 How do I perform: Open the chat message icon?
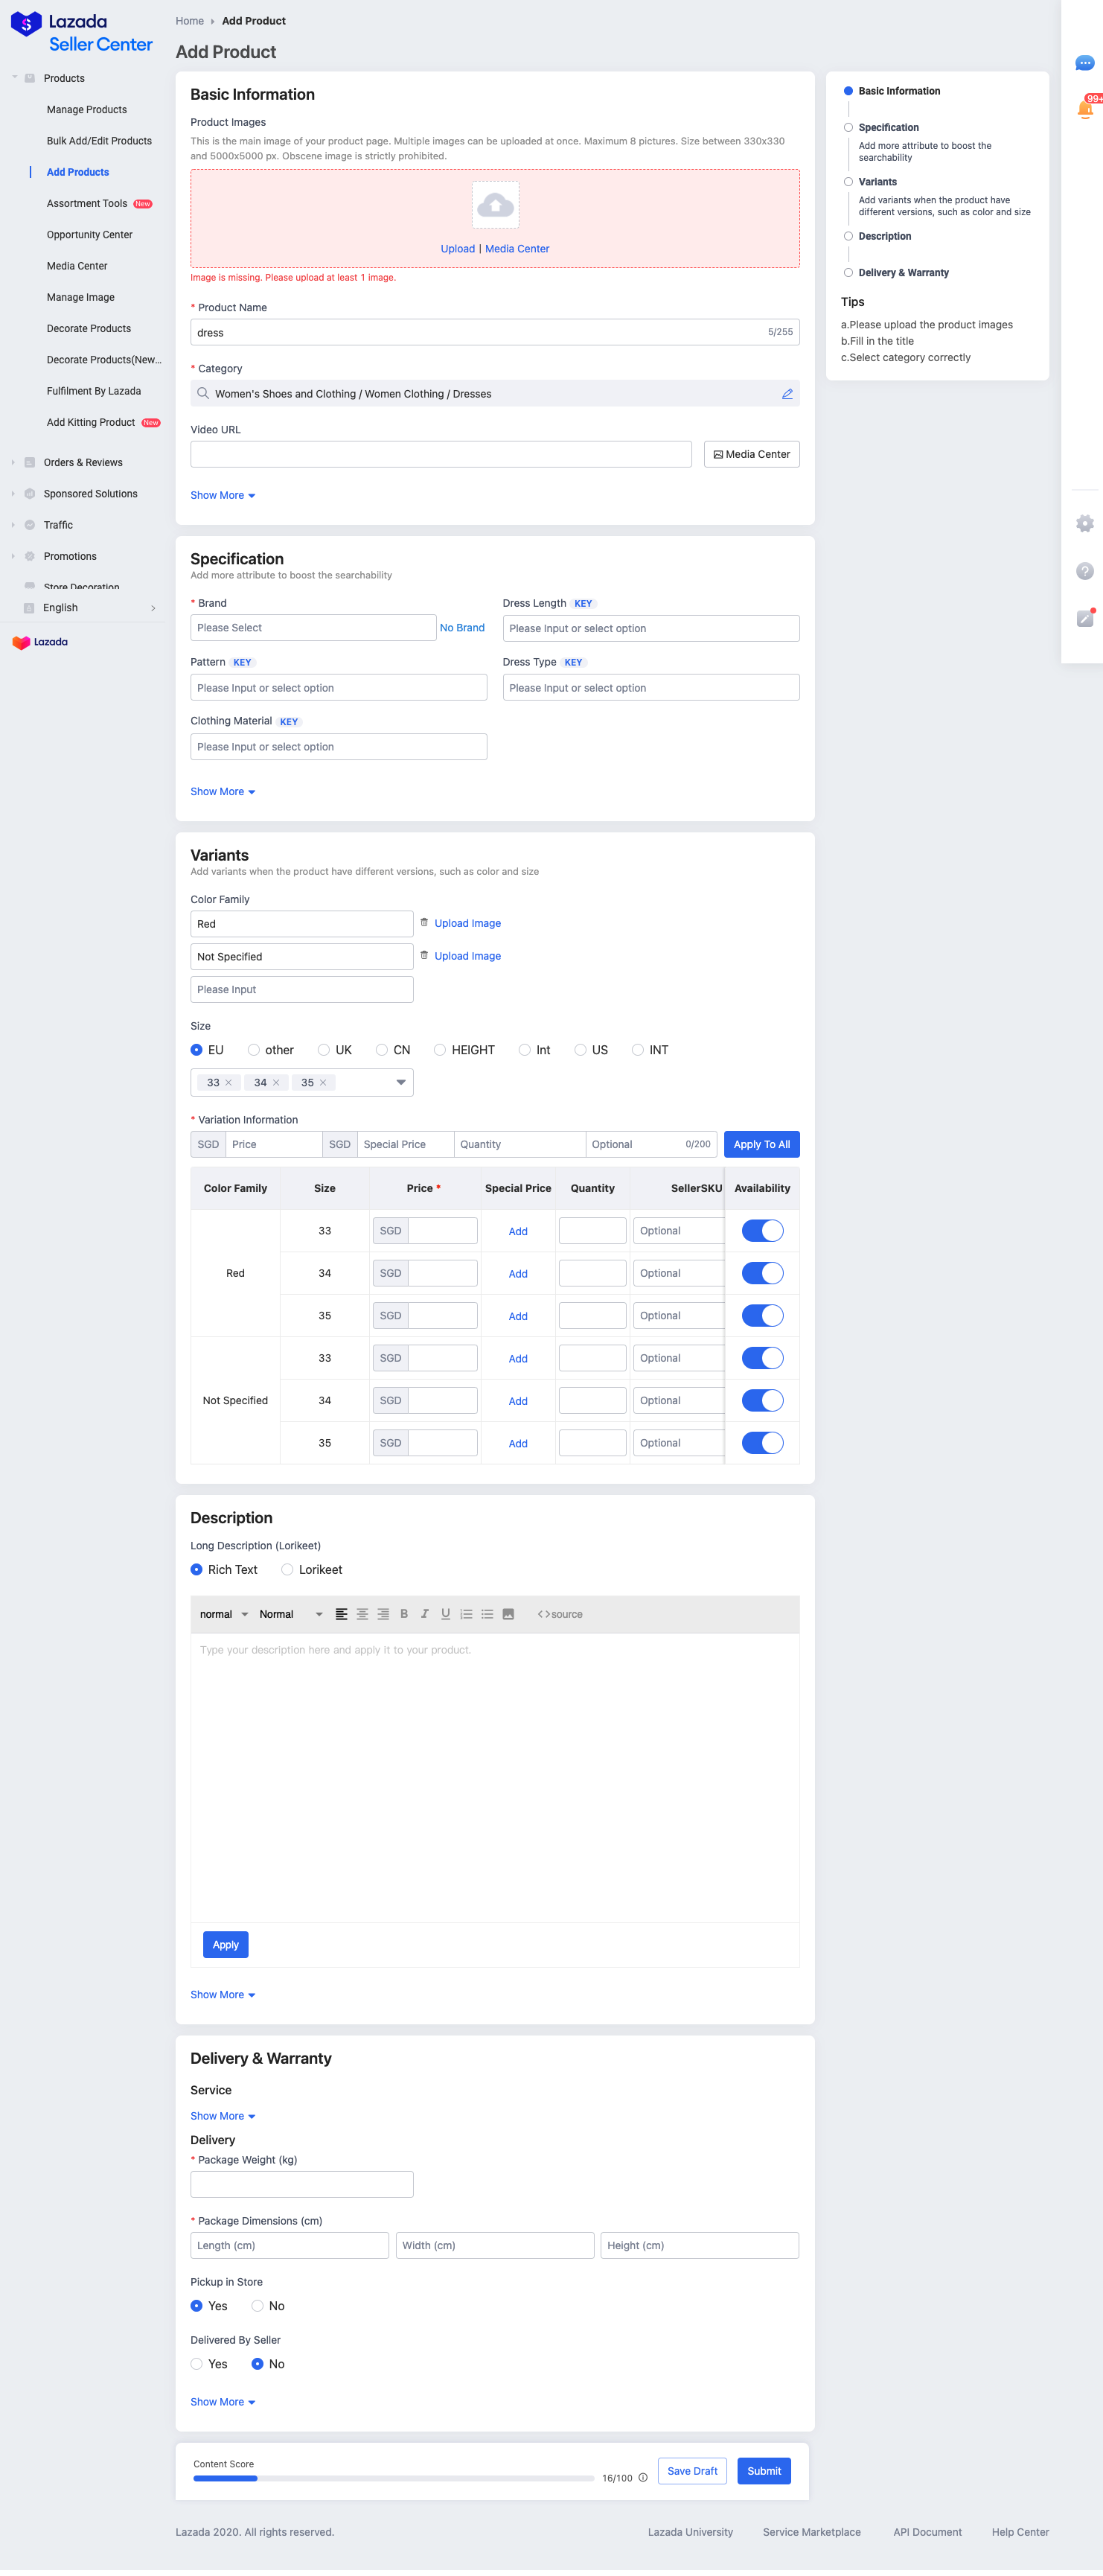[1084, 63]
